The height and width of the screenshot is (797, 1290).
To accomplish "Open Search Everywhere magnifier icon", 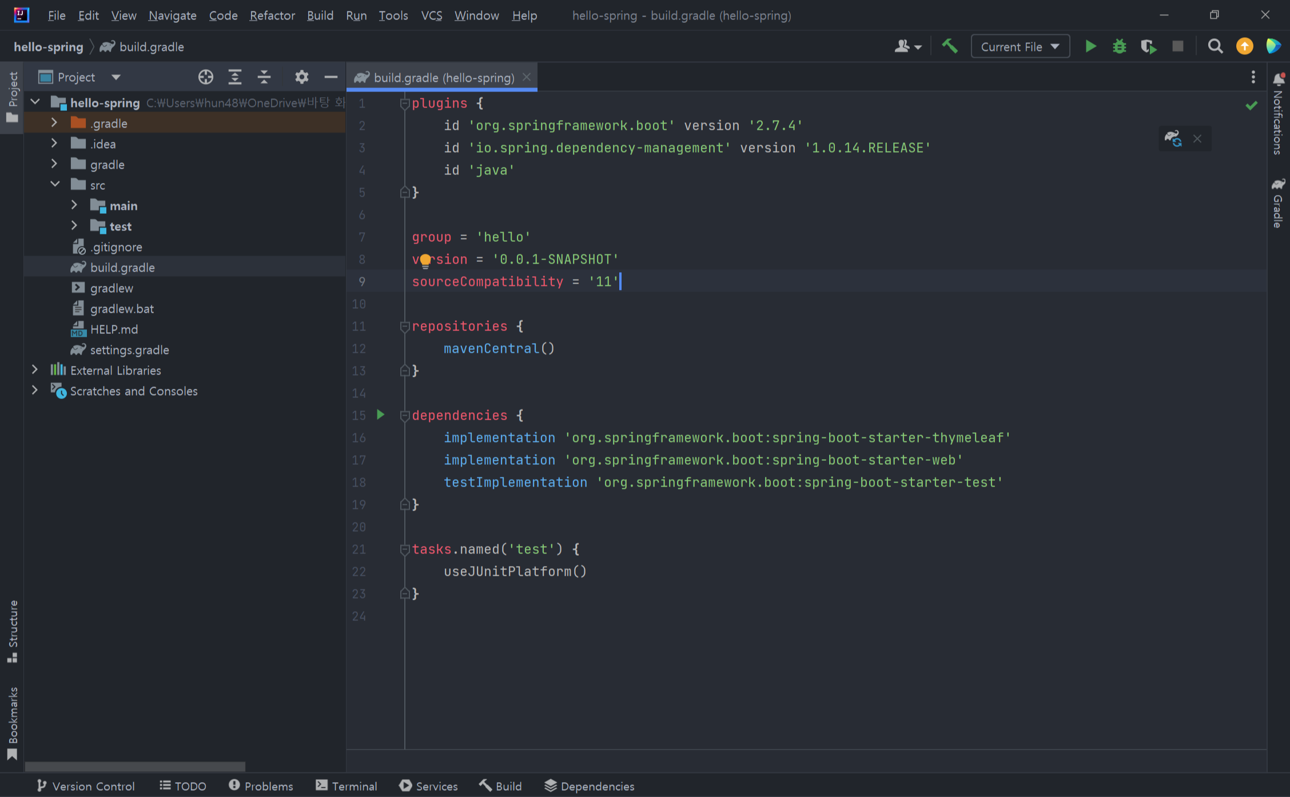I will 1215,46.
